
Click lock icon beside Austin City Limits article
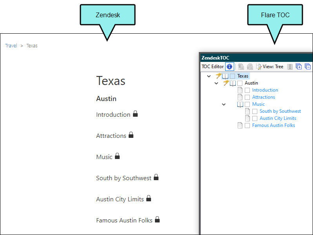coord(149,198)
